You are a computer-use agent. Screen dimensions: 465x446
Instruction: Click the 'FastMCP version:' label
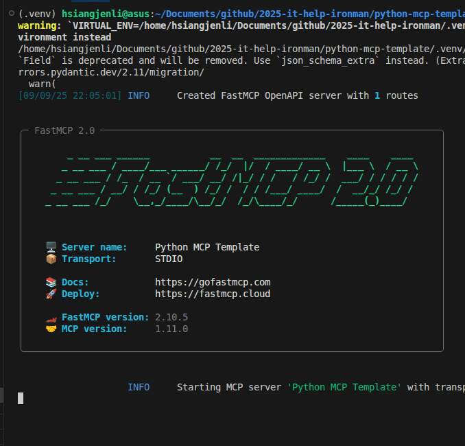pos(106,317)
